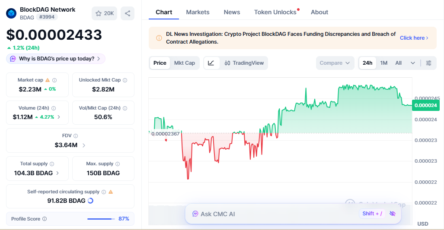Click 150B BDAG max supply value
Viewport: 444px width, 230px height.
[103, 173]
